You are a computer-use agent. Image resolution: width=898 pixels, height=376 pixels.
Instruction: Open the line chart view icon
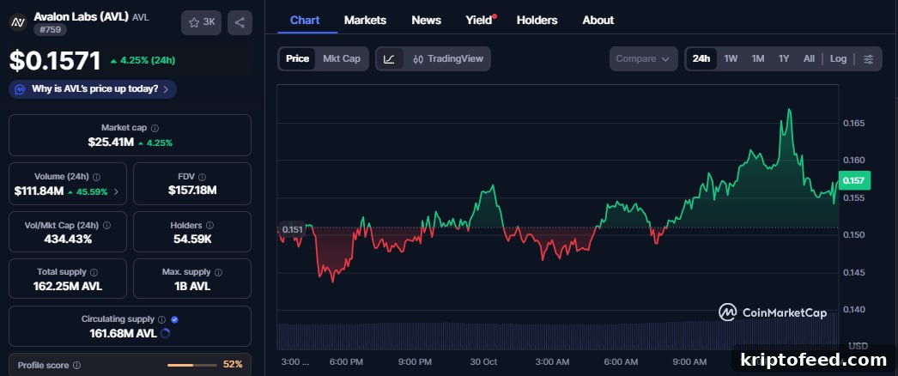[x=390, y=59]
